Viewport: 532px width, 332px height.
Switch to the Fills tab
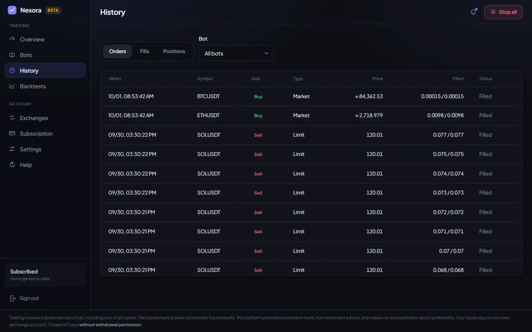pyautogui.click(x=144, y=51)
